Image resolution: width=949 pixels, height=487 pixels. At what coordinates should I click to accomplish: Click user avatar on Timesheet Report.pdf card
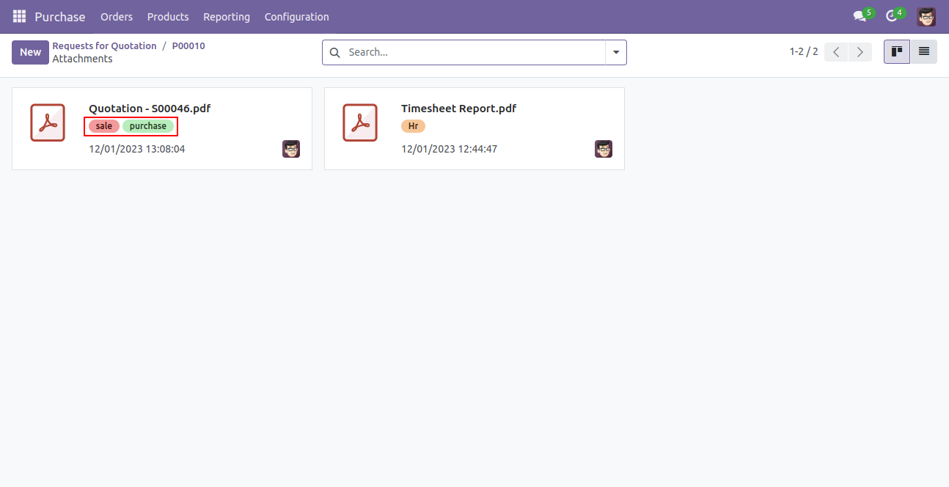pos(604,149)
